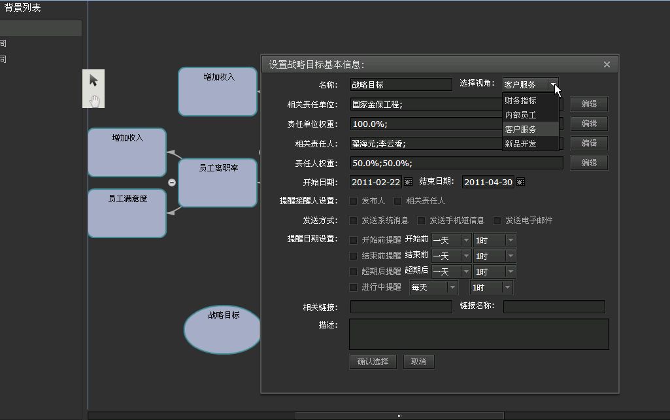Click the 相关链接 input field

tap(401, 307)
